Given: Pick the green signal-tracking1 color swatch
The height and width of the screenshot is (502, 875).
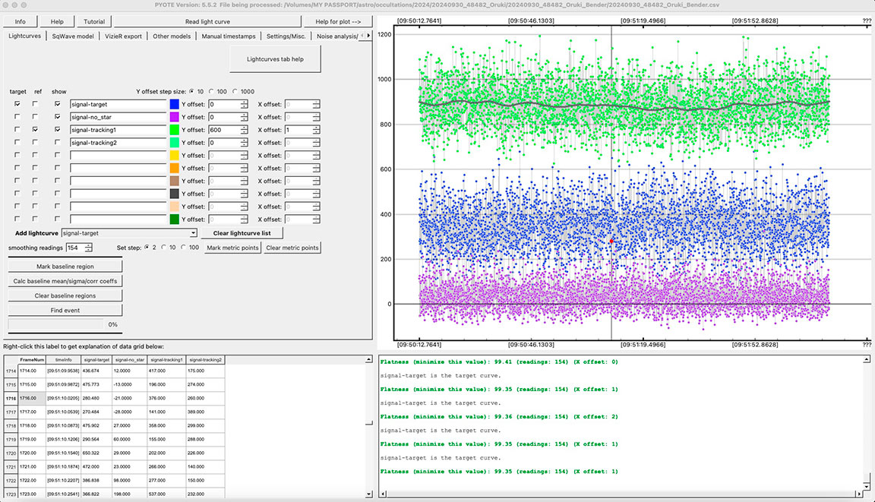Looking at the screenshot, I should click(174, 130).
